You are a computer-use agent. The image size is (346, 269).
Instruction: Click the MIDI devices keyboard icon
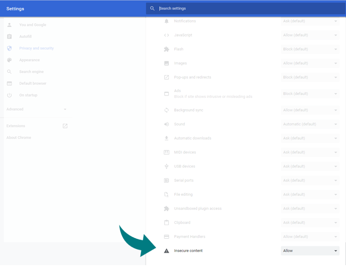point(167,152)
